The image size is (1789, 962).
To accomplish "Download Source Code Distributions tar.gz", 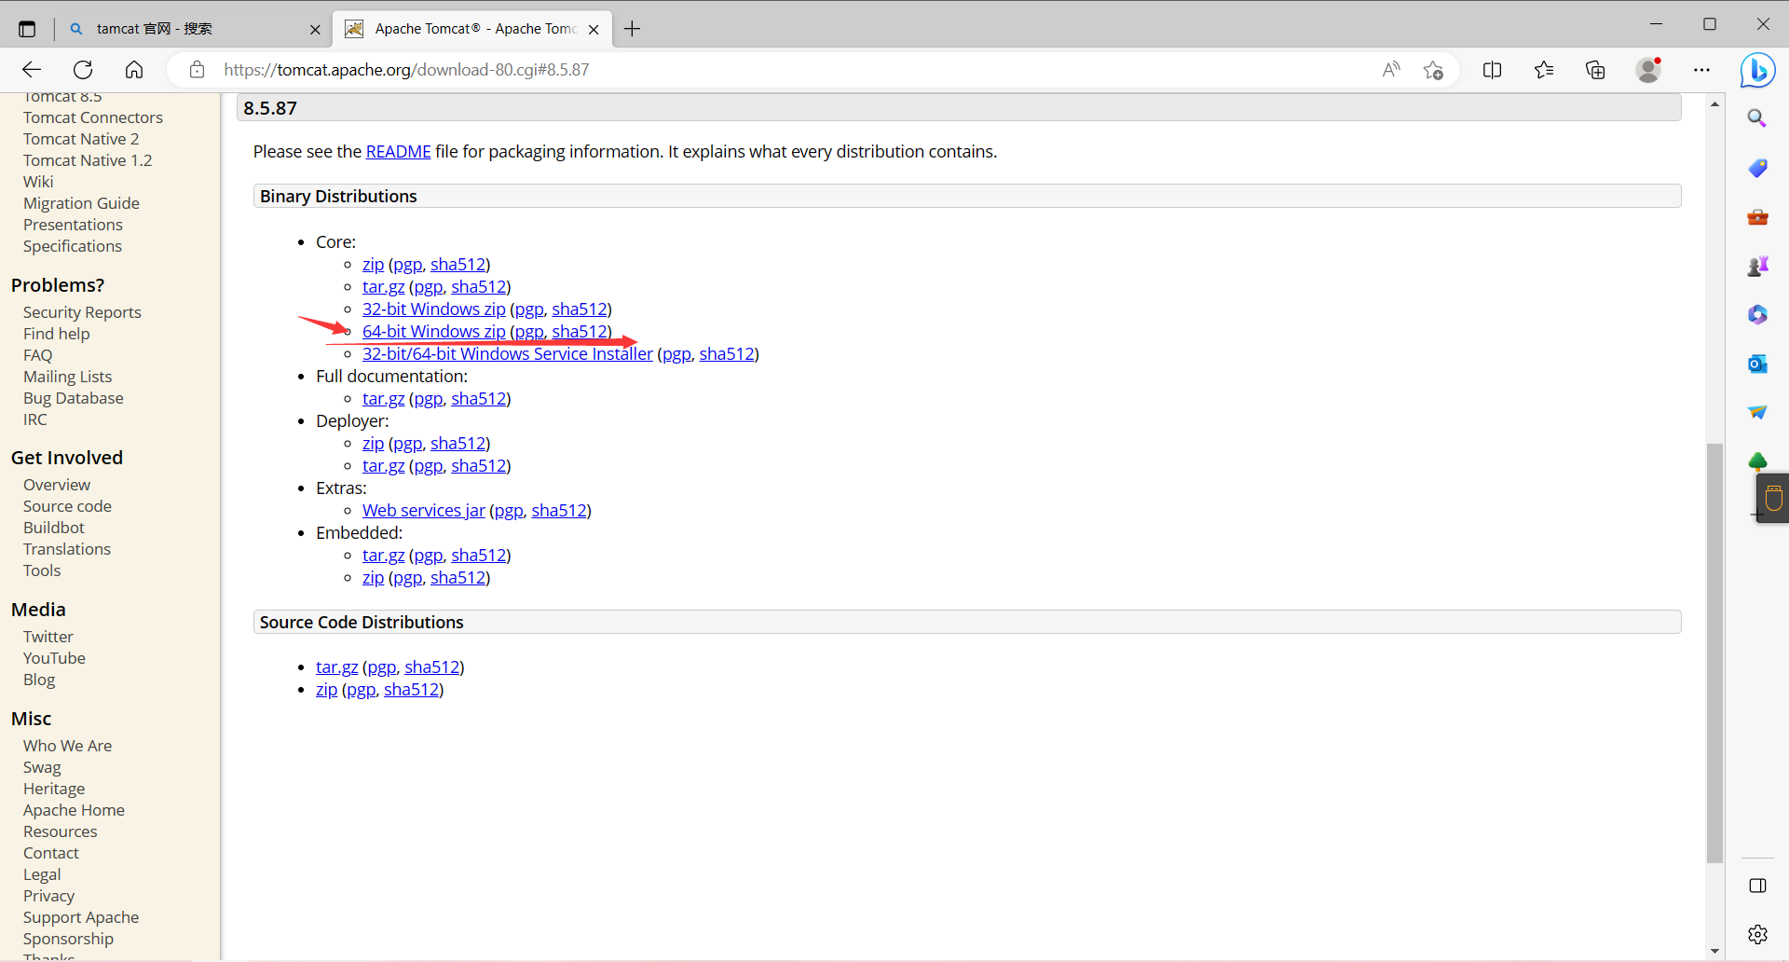I will [x=337, y=667].
